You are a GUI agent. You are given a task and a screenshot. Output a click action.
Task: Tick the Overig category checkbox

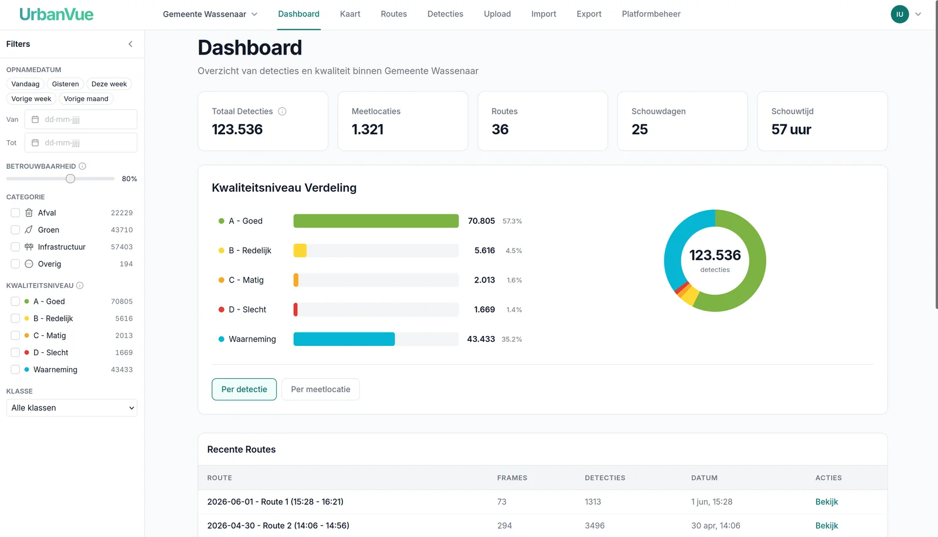[x=15, y=264]
